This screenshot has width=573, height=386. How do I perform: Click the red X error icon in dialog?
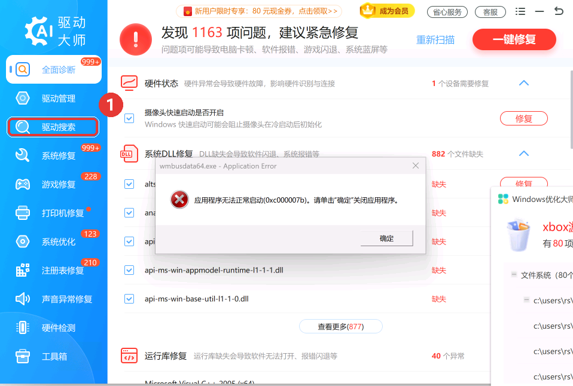pos(179,200)
